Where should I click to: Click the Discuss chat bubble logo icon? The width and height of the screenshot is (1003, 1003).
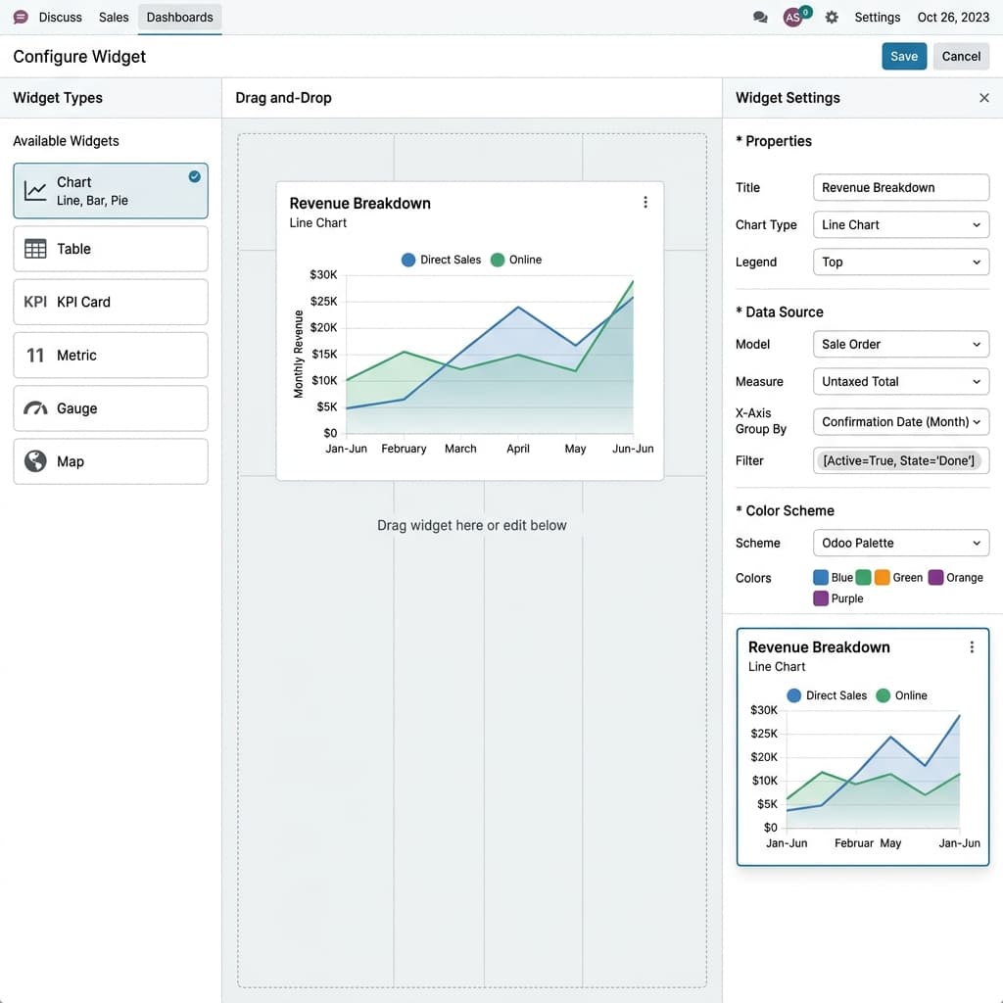coord(21,18)
